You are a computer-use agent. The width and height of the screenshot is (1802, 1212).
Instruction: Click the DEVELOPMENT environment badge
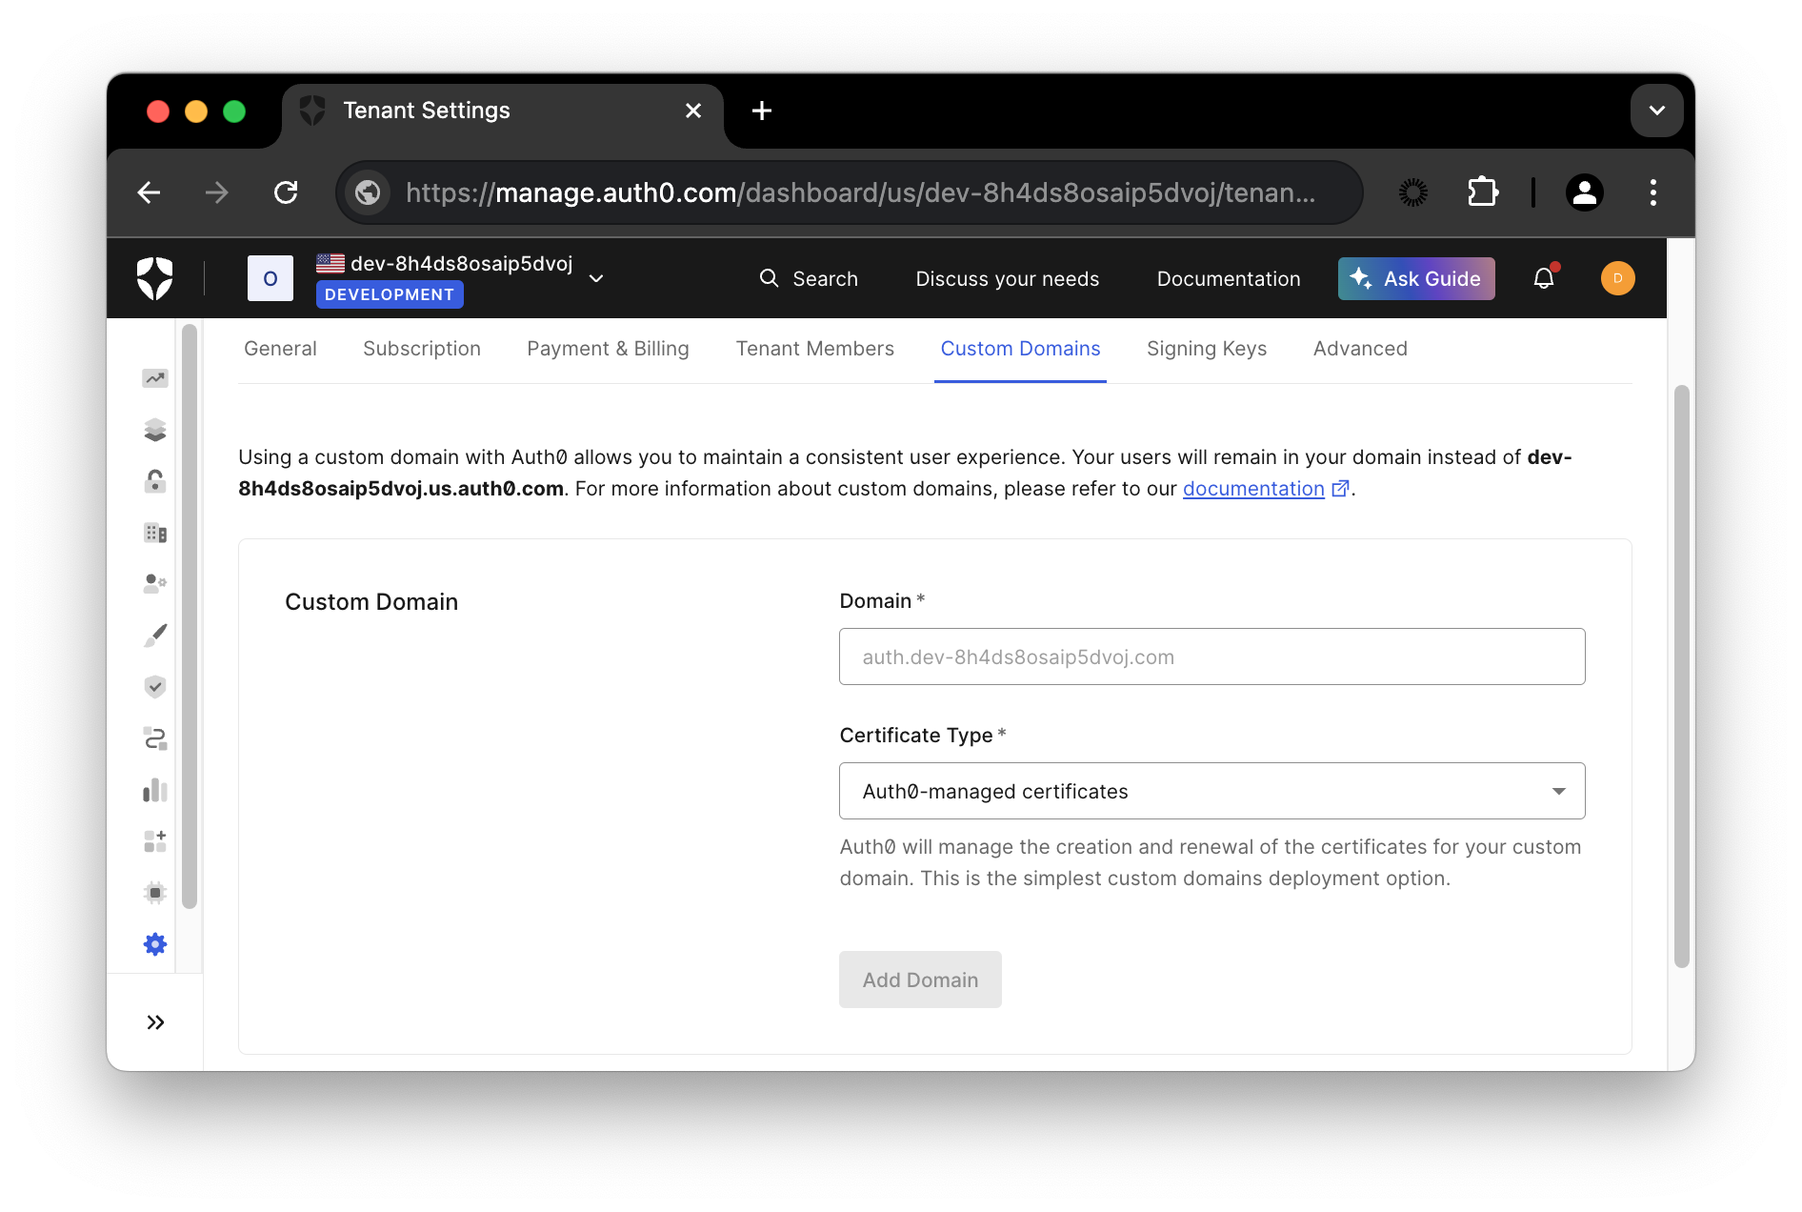(390, 294)
